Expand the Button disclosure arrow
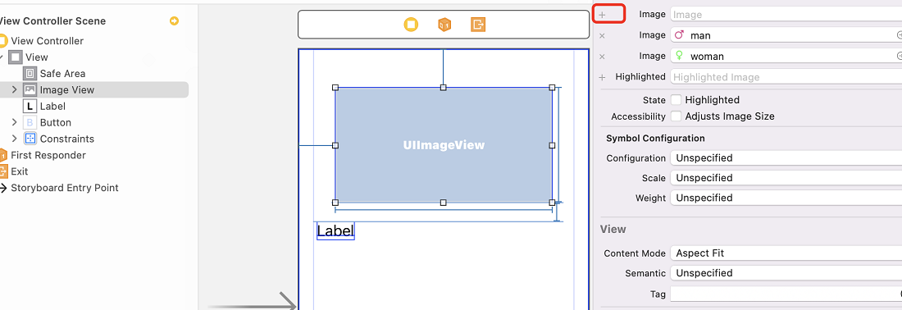Viewport: 902px width, 310px height. point(15,122)
